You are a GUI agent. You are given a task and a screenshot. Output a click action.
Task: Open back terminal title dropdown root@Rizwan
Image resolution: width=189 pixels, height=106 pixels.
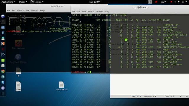tap(57, 6)
